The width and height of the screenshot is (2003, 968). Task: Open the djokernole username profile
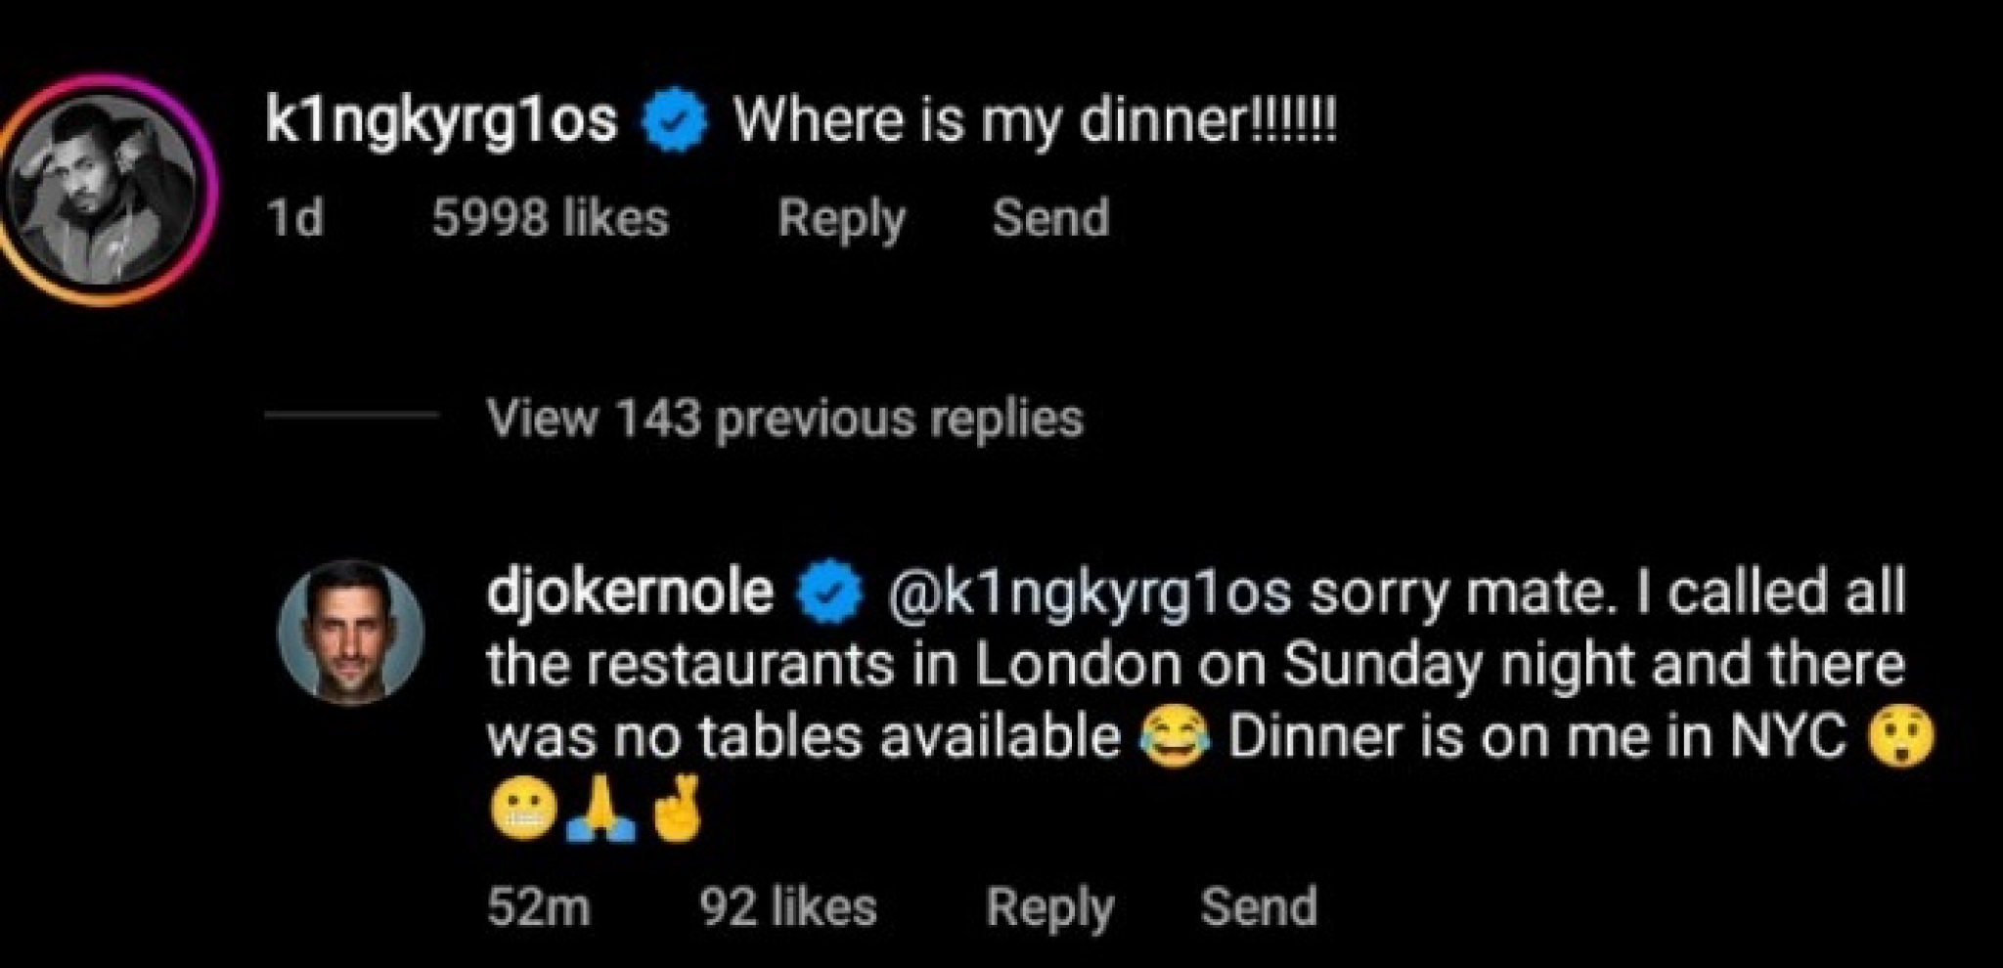(630, 593)
